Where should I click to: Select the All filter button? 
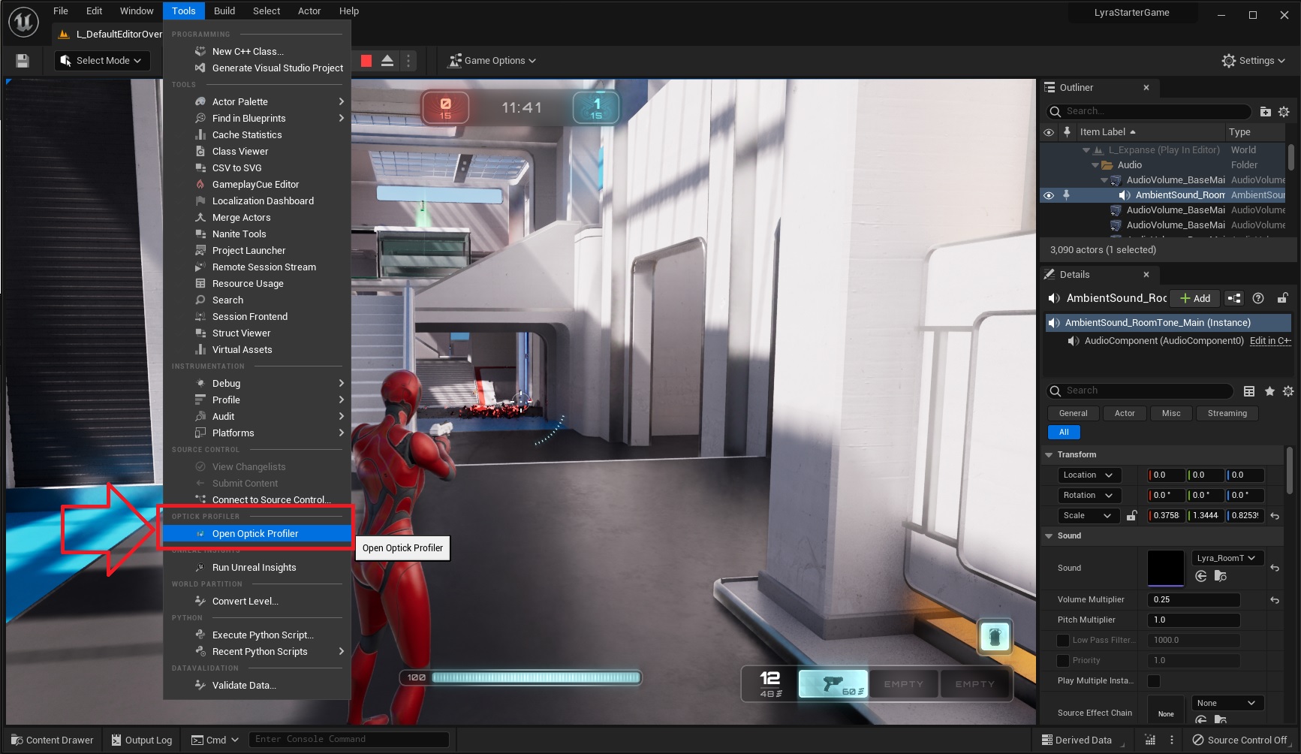1064,433
